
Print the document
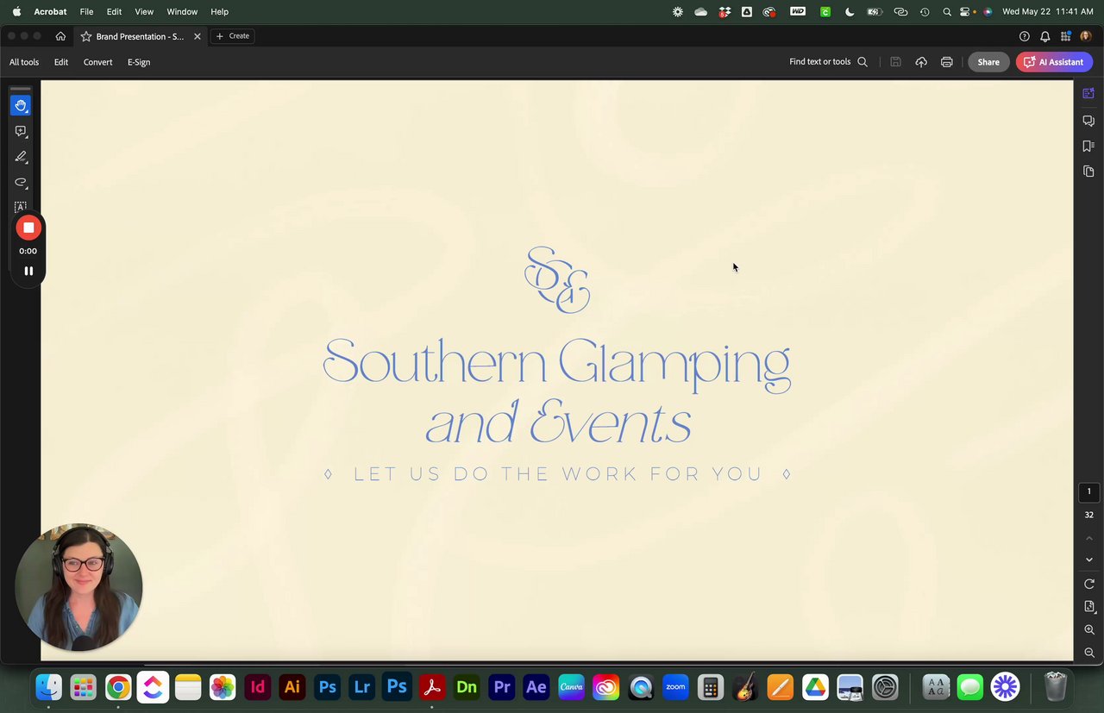click(x=947, y=62)
